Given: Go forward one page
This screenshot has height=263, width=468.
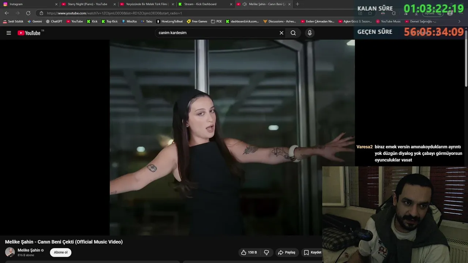Looking at the screenshot, I should coord(17,13).
